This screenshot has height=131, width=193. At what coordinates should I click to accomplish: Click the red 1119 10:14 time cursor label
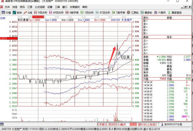38,17
